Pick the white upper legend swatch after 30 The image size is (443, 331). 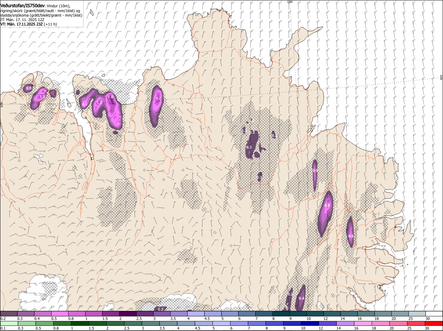point(434,314)
